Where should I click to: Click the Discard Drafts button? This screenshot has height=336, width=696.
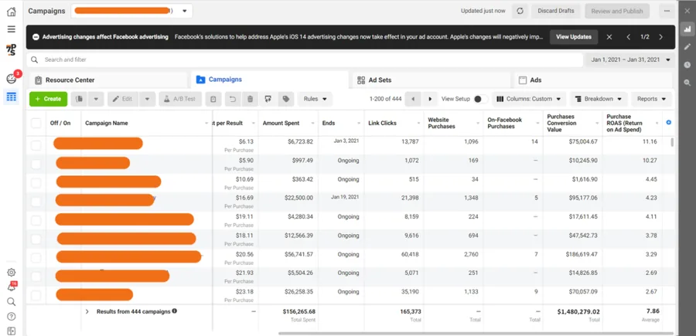556,11
